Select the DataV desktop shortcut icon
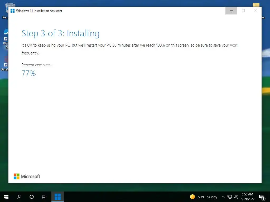Viewport: 270px width, 202px height. coord(5,64)
